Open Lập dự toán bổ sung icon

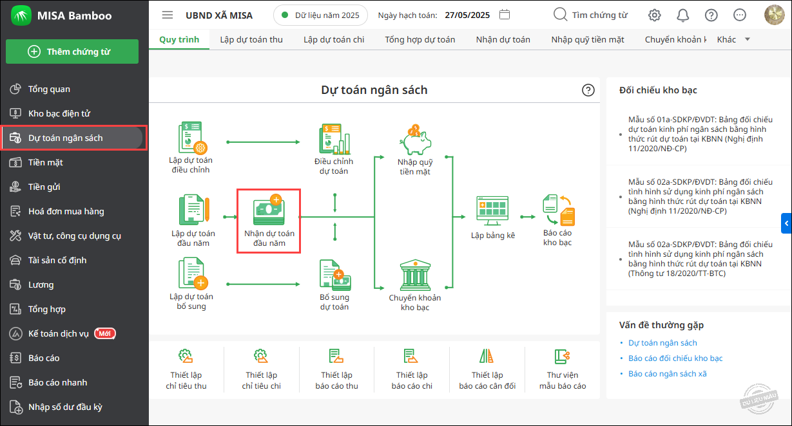(192, 273)
